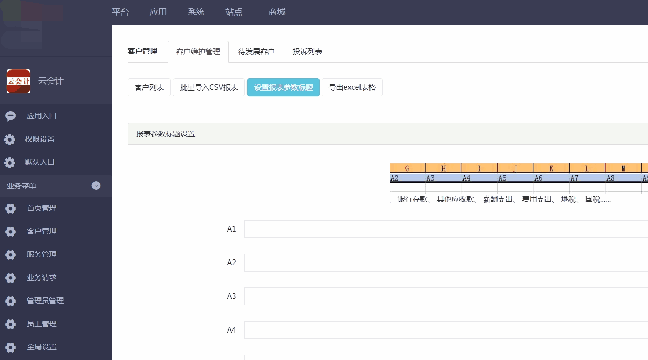Open the 系统 menu item

196,12
